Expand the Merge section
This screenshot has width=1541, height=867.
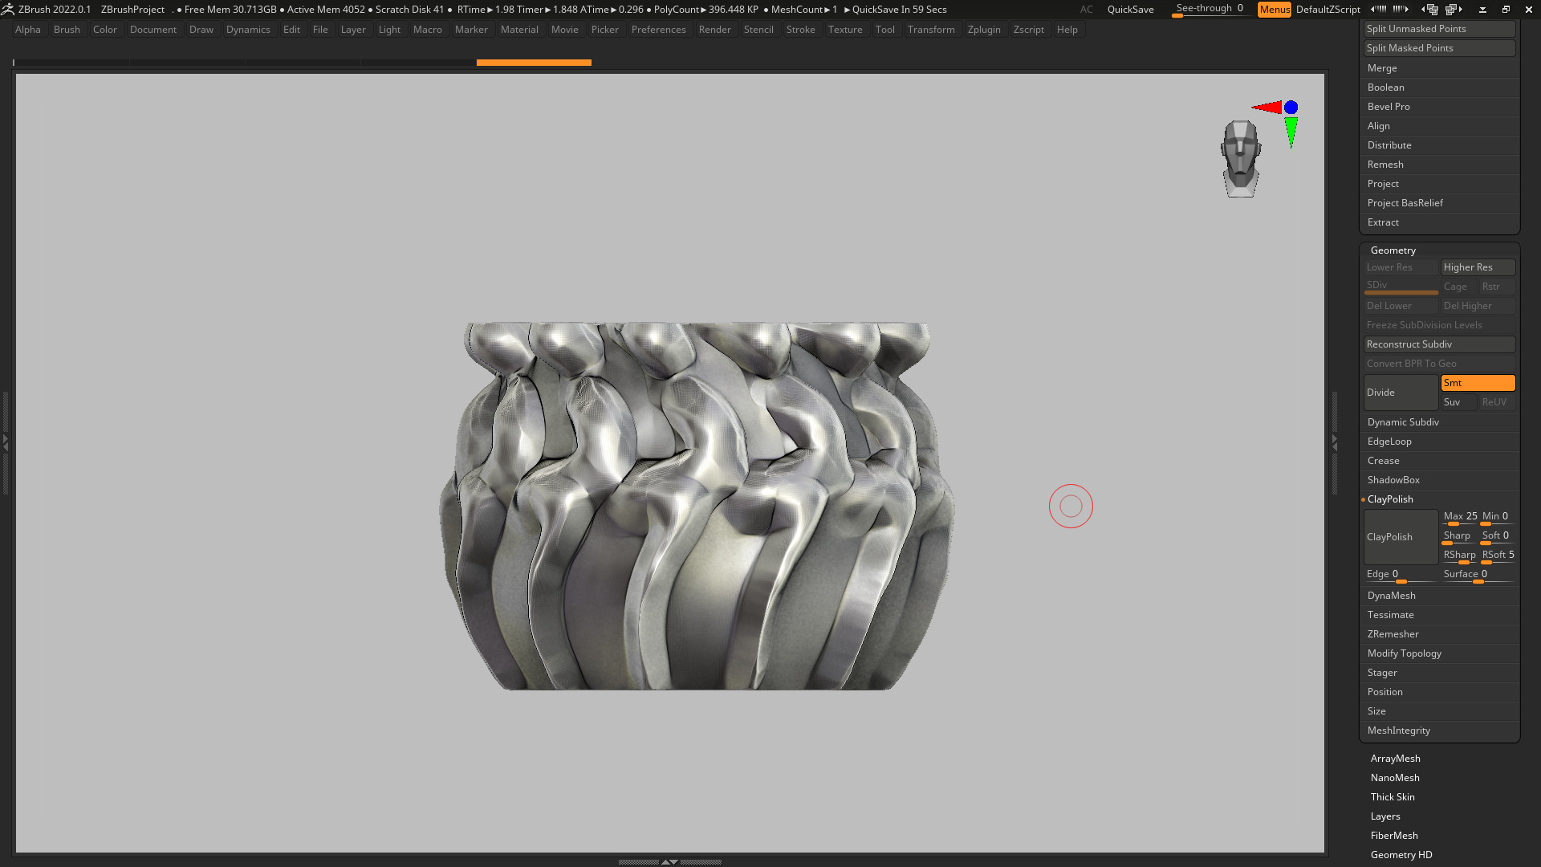point(1382,68)
